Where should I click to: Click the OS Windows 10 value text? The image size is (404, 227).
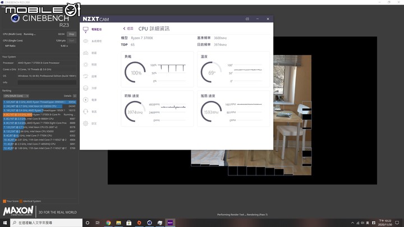pyautogui.click(x=47, y=76)
